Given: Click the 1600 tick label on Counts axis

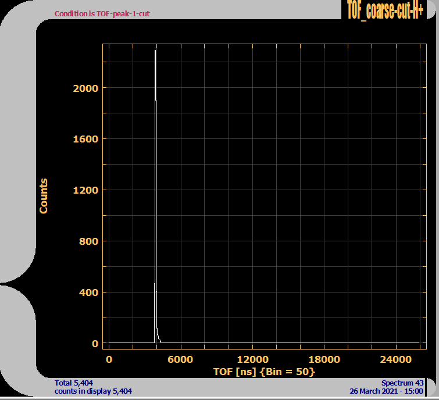Looking at the screenshot, I should click(85, 139).
